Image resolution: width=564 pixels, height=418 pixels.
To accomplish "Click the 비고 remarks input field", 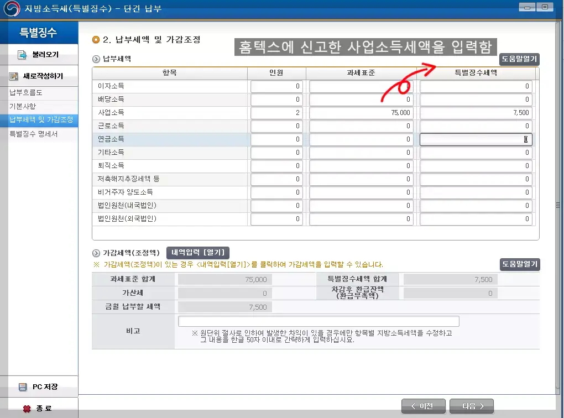I will click(318, 321).
